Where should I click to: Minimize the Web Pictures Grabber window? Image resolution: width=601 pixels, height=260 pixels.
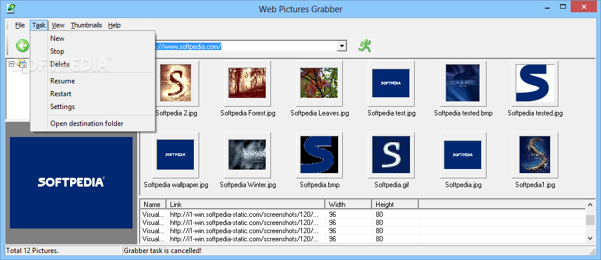[x=547, y=7]
